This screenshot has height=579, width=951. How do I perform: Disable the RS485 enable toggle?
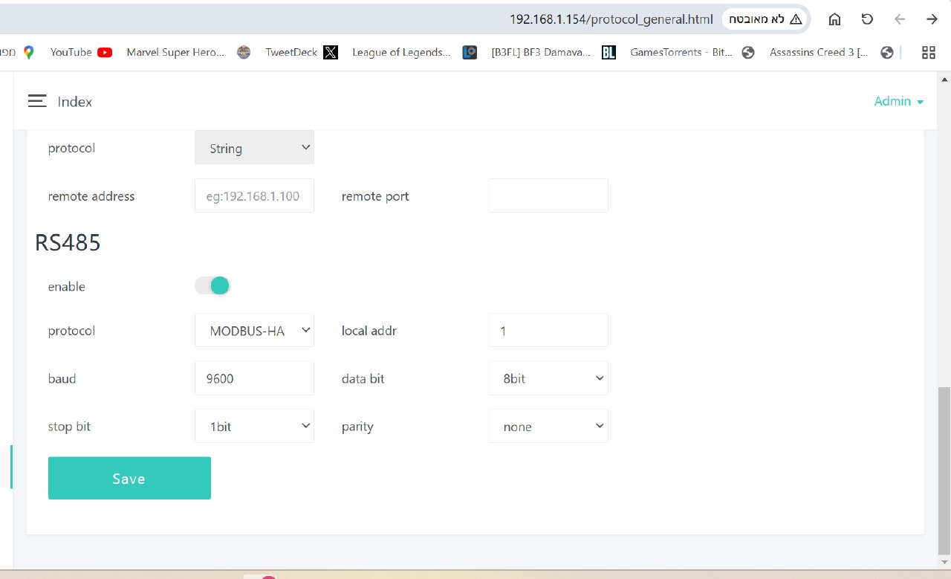point(213,286)
